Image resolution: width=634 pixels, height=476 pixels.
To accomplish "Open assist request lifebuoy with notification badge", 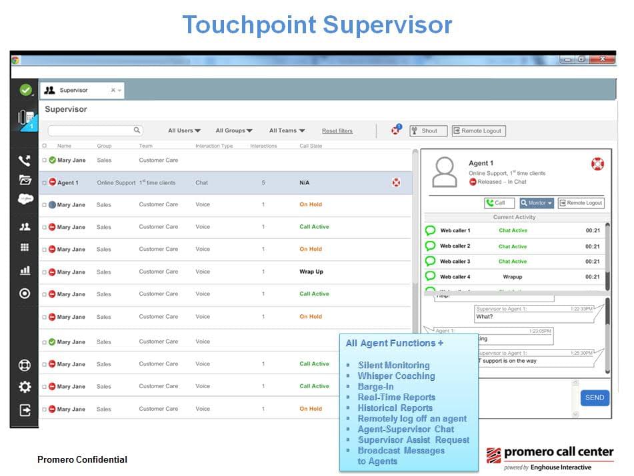I will [396, 130].
